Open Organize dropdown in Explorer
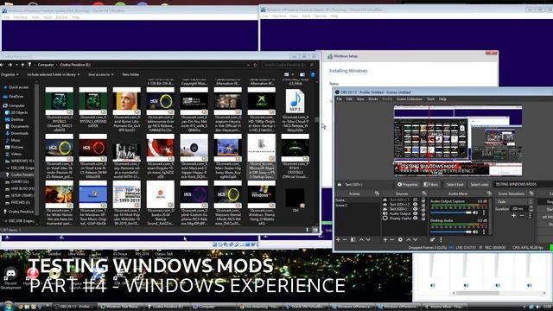The height and width of the screenshot is (311, 553). (x=10, y=75)
